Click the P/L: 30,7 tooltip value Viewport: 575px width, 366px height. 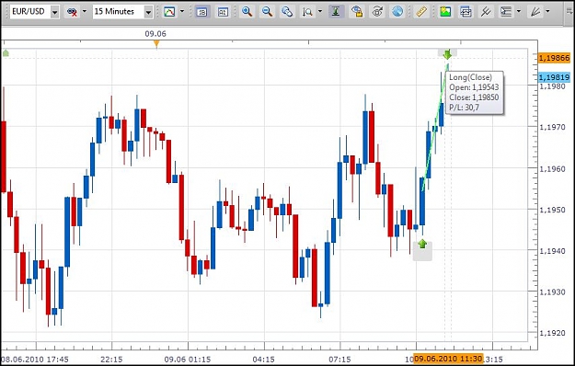click(464, 108)
